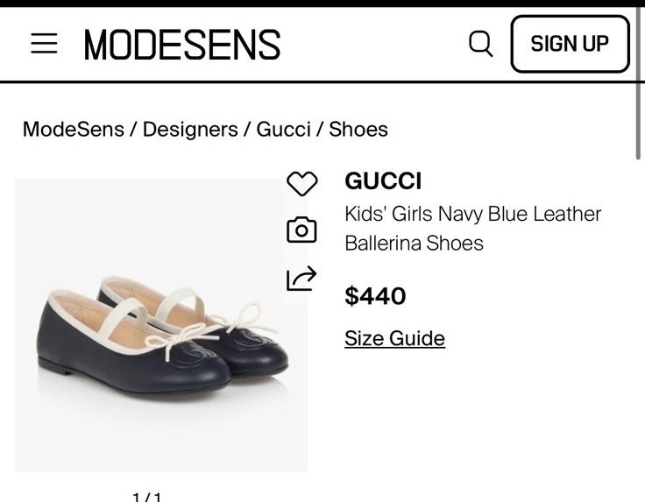Open camera visual search icon

pyautogui.click(x=301, y=230)
